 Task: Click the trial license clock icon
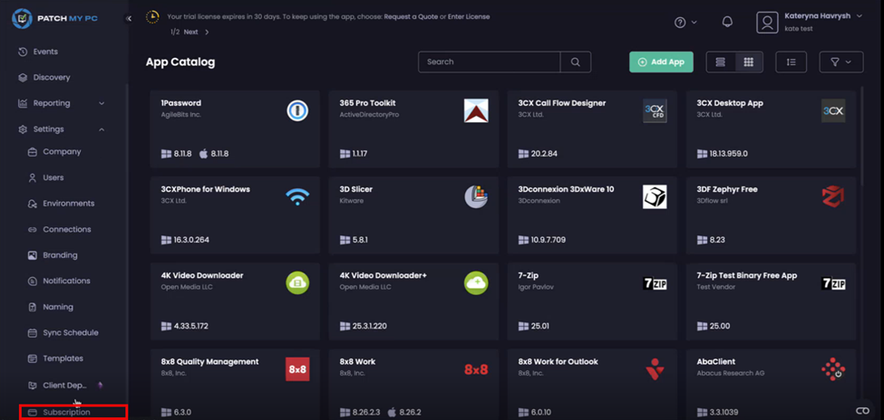pyautogui.click(x=152, y=17)
